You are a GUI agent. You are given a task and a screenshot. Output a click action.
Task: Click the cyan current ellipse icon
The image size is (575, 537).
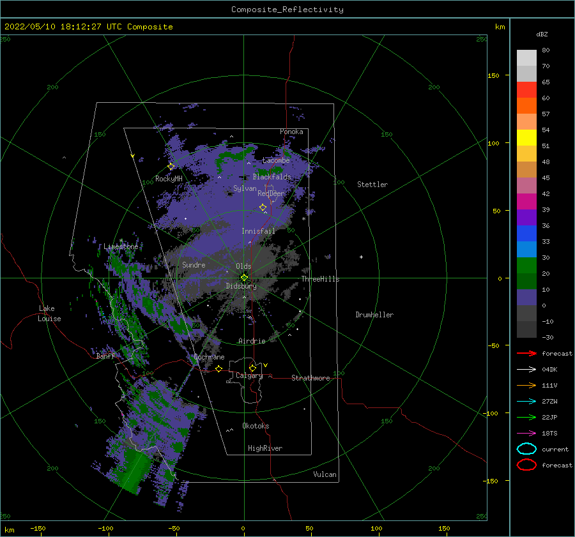(526, 449)
